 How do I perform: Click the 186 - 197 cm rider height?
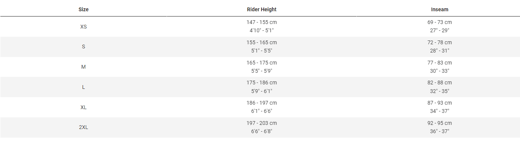pyautogui.click(x=262, y=103)
